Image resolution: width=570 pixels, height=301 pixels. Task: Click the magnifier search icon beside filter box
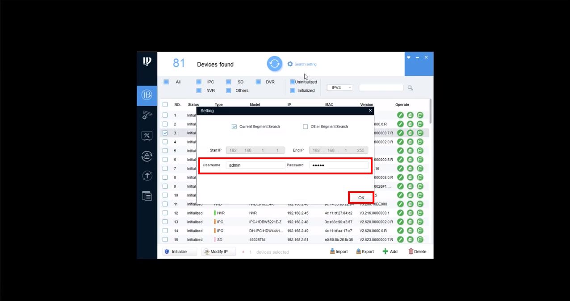[410, 88]
